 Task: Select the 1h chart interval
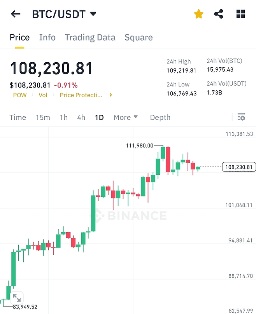tap(64, 117)
